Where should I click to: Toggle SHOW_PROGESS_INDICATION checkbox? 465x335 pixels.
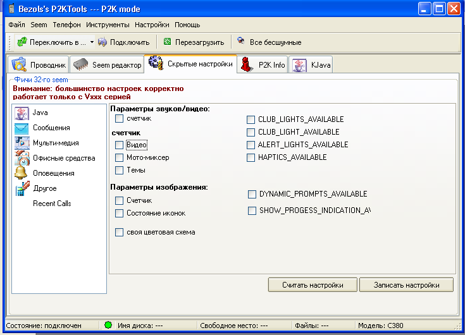[x=252, y=210]
